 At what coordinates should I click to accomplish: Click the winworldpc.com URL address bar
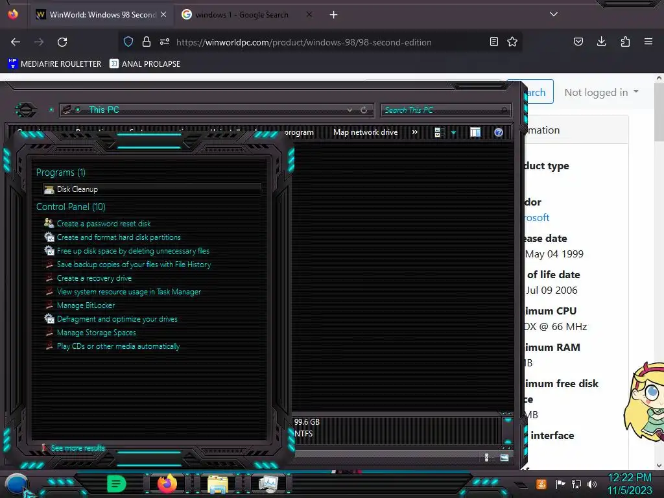(303, 42)
